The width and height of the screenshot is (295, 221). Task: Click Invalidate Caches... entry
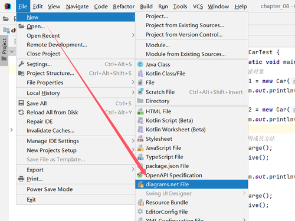(76, 130)
